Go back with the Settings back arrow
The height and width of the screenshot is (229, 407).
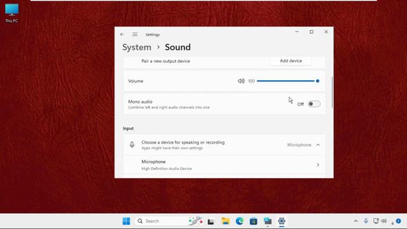(122, 34)
